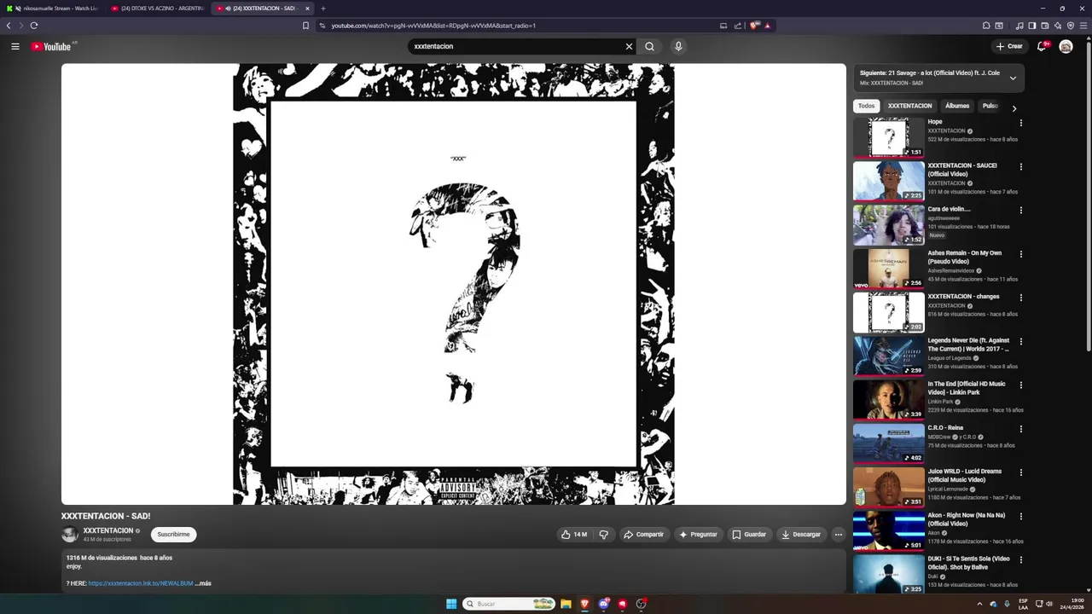Screen dimensions: 1092x614
Task: Collapse the mix playlist panel chevron
Action: (1013, 78)
